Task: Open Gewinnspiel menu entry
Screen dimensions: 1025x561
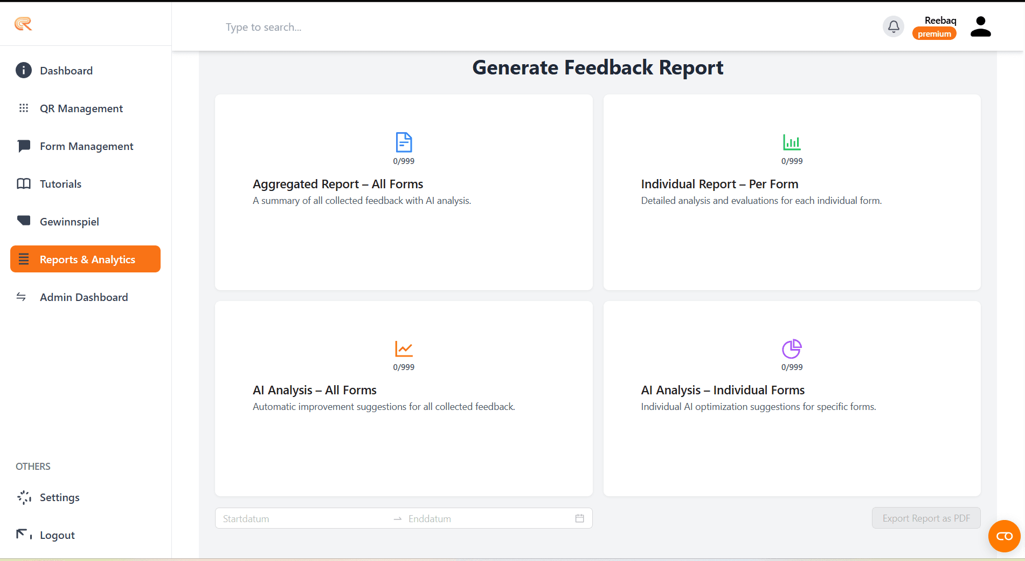Action: pyautogui.click(x=85, y=221)
